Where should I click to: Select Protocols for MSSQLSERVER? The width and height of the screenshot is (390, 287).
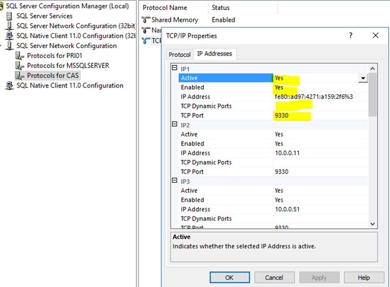click(68, 66)
